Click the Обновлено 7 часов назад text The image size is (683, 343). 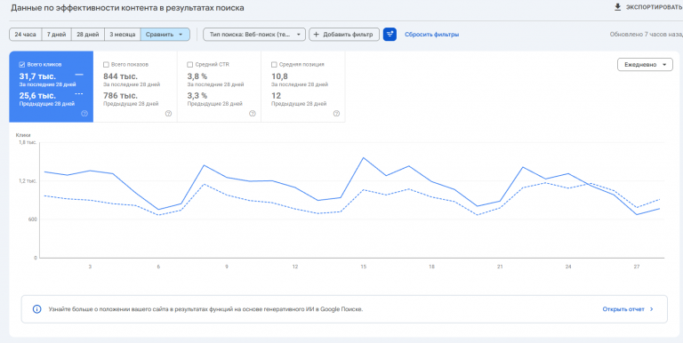[647, 35]
